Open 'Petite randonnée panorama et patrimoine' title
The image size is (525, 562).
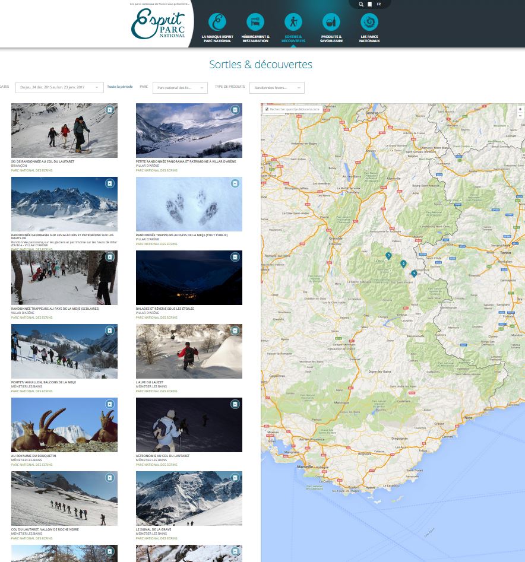pyautogui.click(x=186, y=161)
